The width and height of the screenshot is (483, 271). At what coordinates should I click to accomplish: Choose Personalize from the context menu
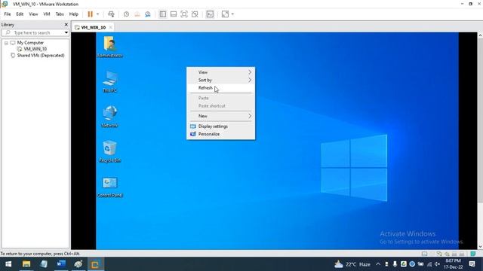[x=220, y=134]
